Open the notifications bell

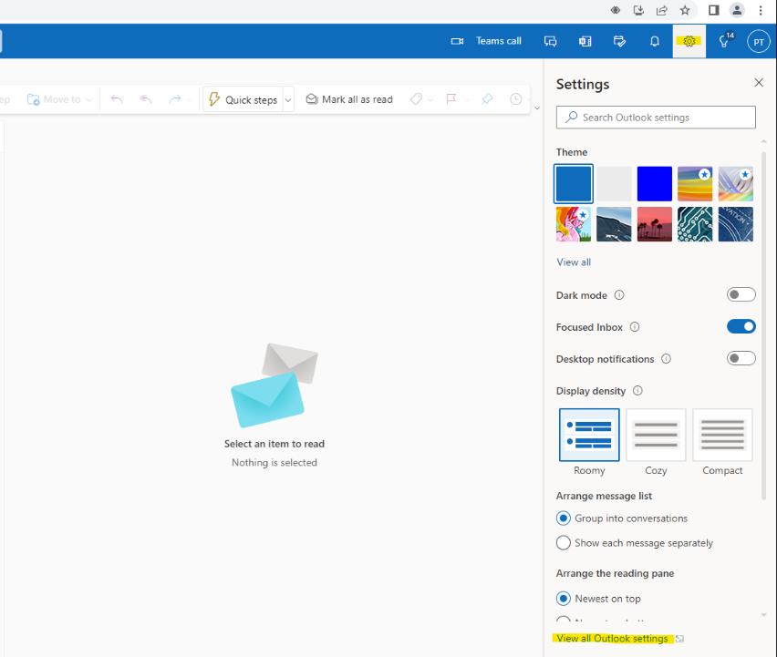(654, 41)
